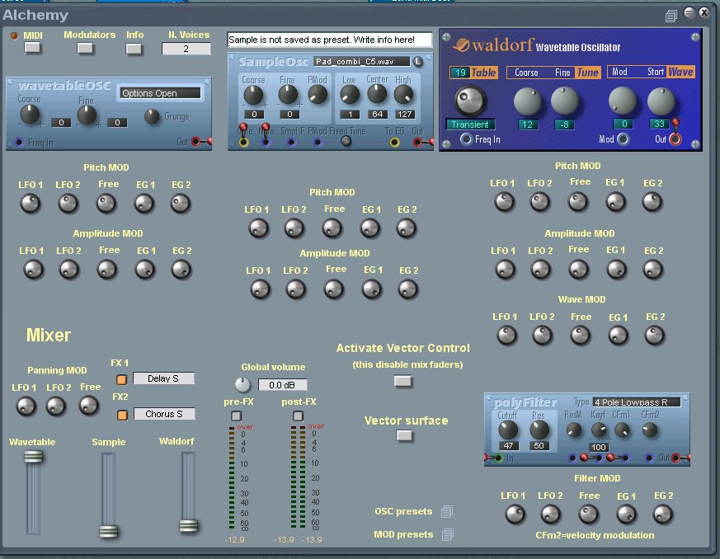Click the Waldorf Freq In jack
720x559 pixels.
pos(466,139)
